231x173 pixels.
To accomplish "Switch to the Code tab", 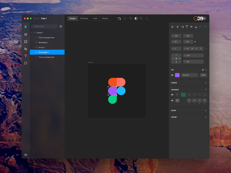I will [x=95, y=18].
